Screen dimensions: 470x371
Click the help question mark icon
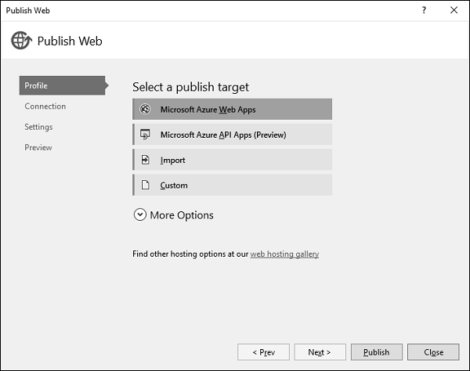(424, 10)
